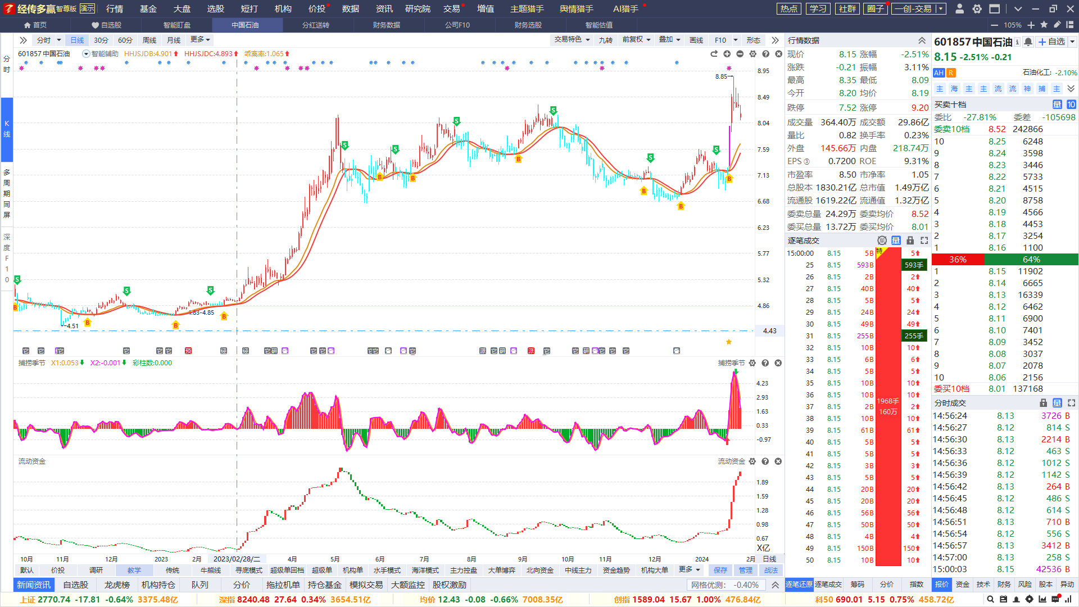Image resolution: width=1079 pixels, height=607 pixels.
Task: Zoom in using the plus beside 105%
Action: pyautogui.click(x=1031, y=25)
